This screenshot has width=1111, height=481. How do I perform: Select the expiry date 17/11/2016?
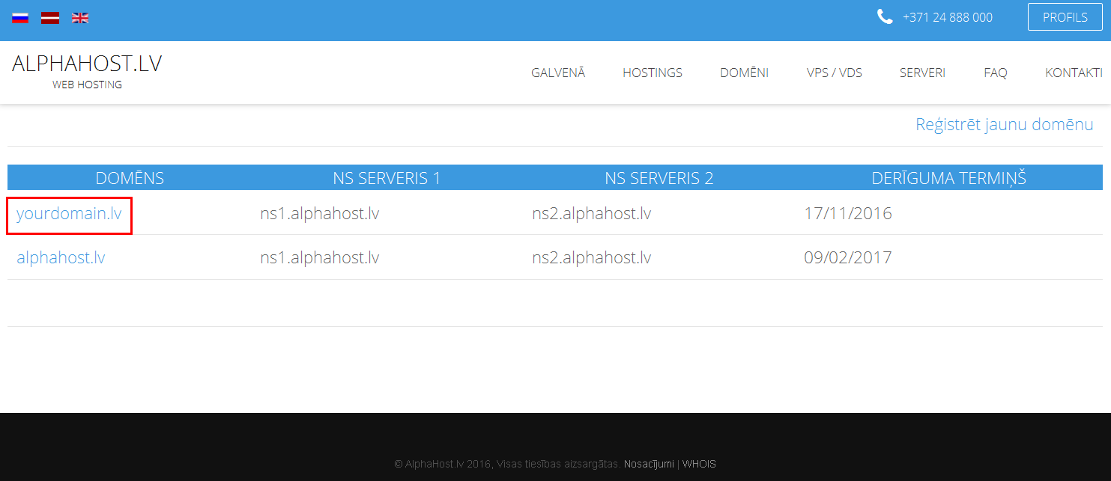(848, 214)
